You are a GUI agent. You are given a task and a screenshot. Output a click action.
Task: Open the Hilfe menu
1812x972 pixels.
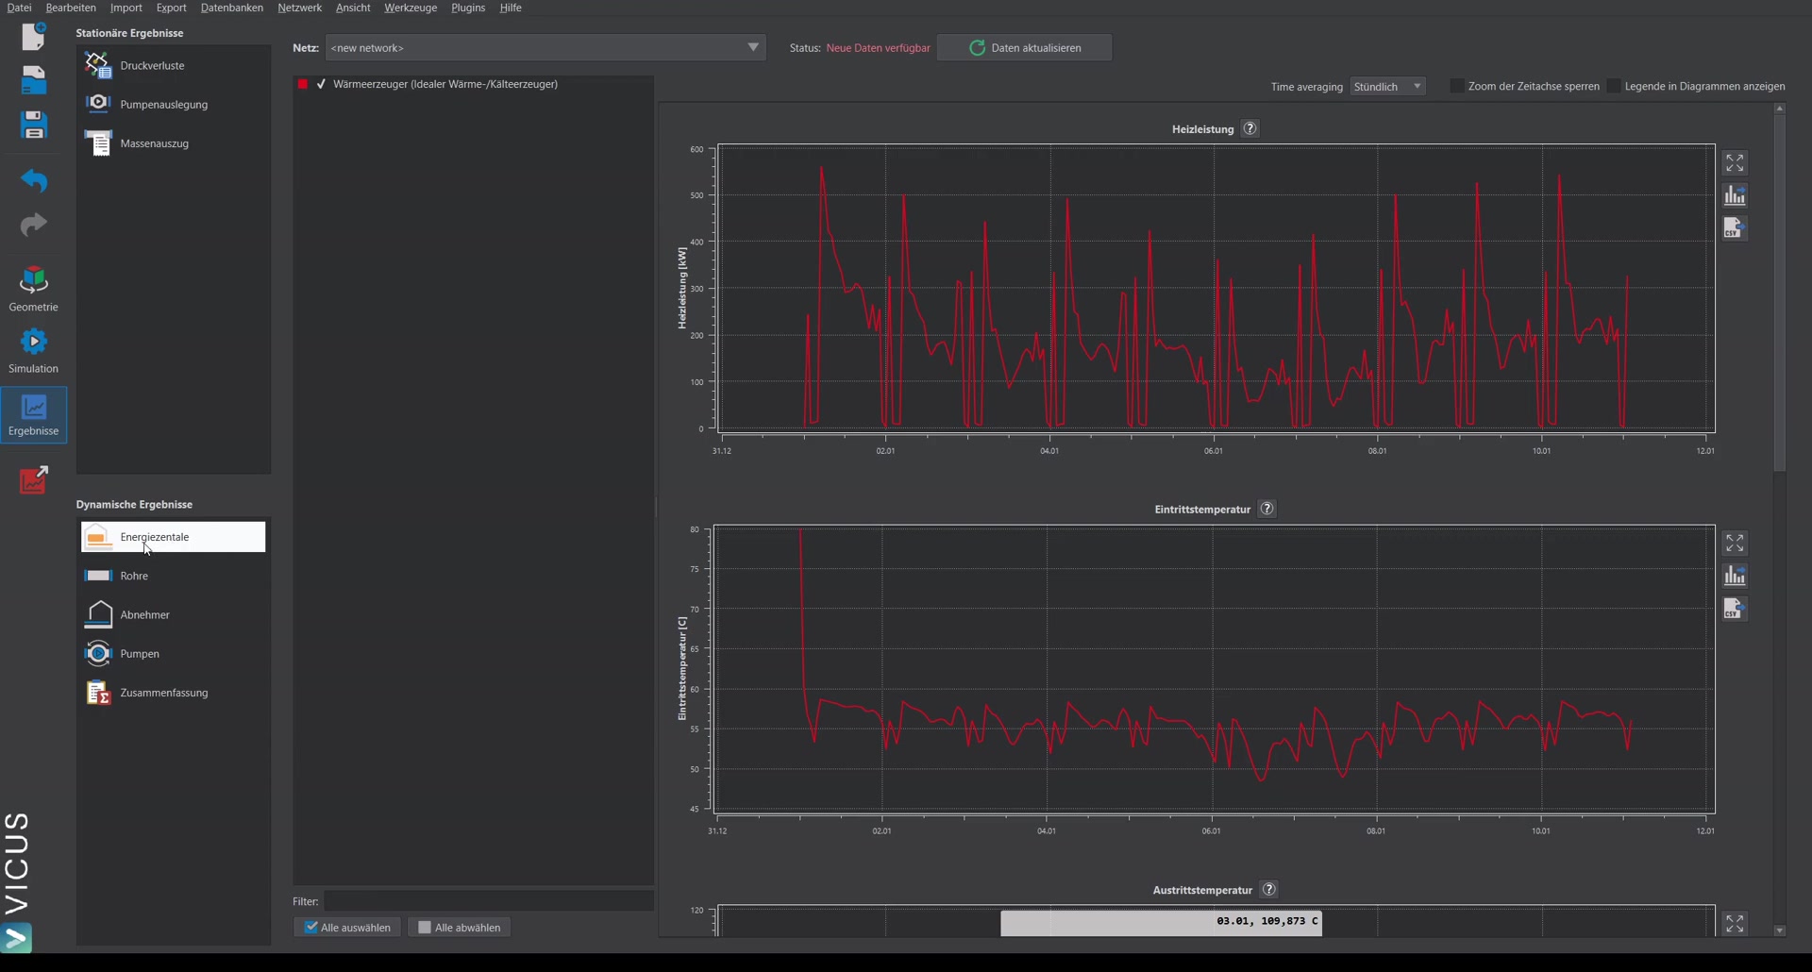(511, 8)
